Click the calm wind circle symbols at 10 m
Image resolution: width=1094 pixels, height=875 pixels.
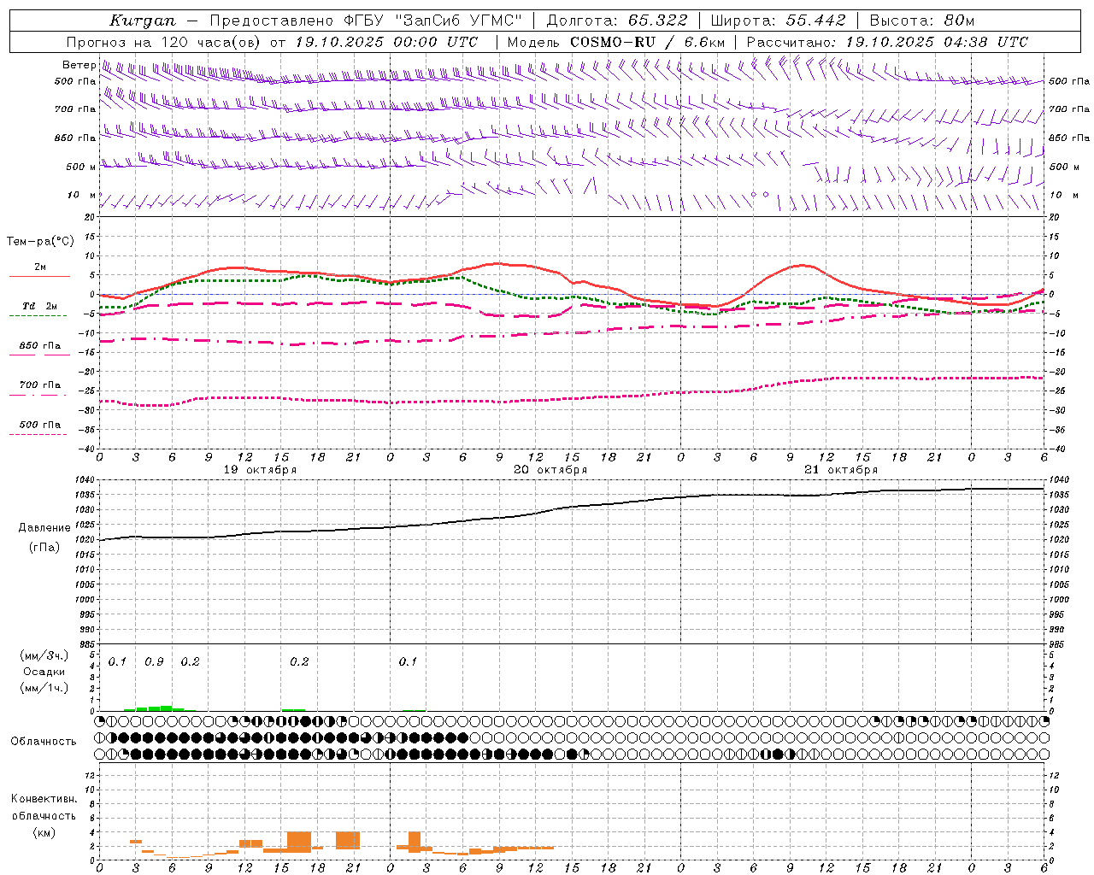[x=759, y=195]
